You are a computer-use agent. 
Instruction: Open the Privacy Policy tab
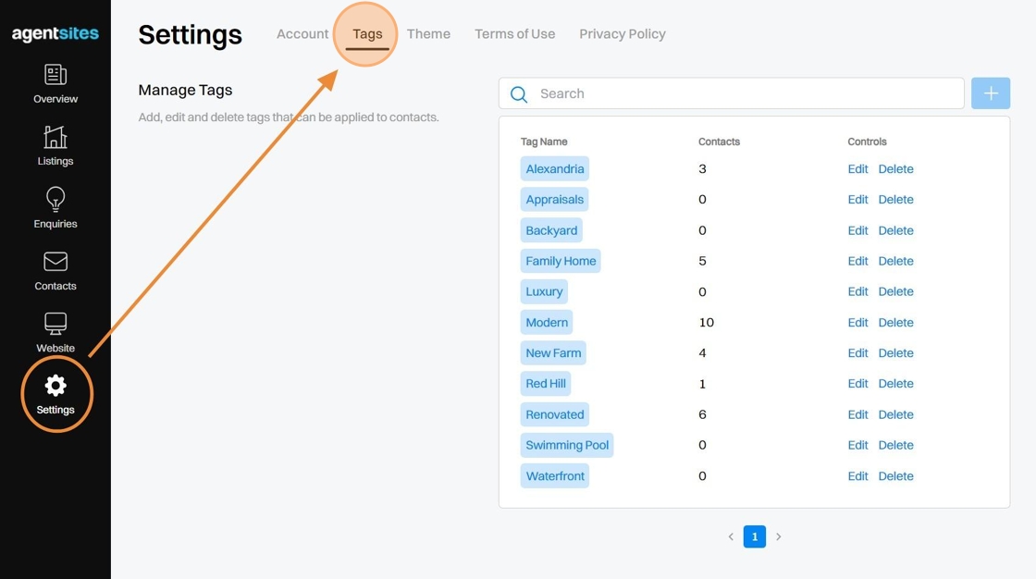click(x=623, y=34)
